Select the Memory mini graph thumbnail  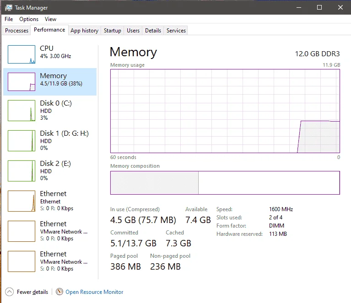tap(22, 82)
